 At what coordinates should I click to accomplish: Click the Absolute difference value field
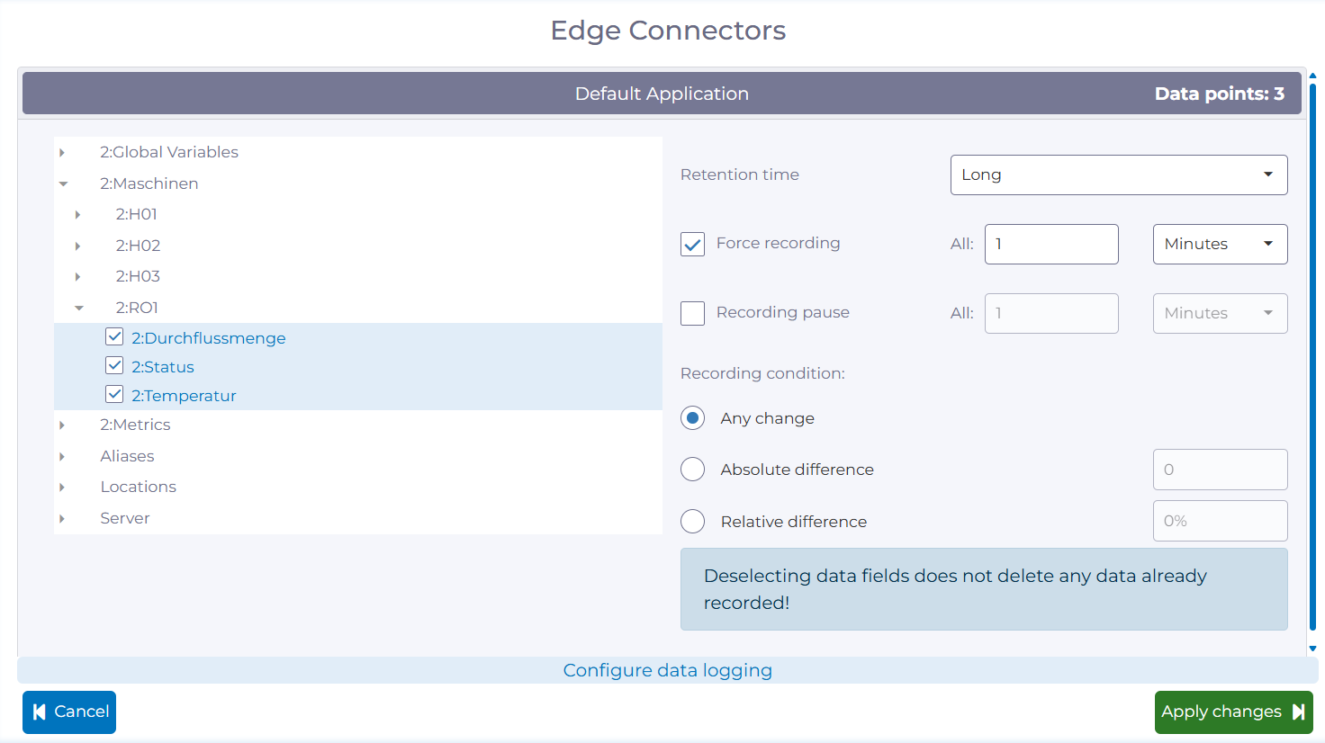click(1220, 470)
